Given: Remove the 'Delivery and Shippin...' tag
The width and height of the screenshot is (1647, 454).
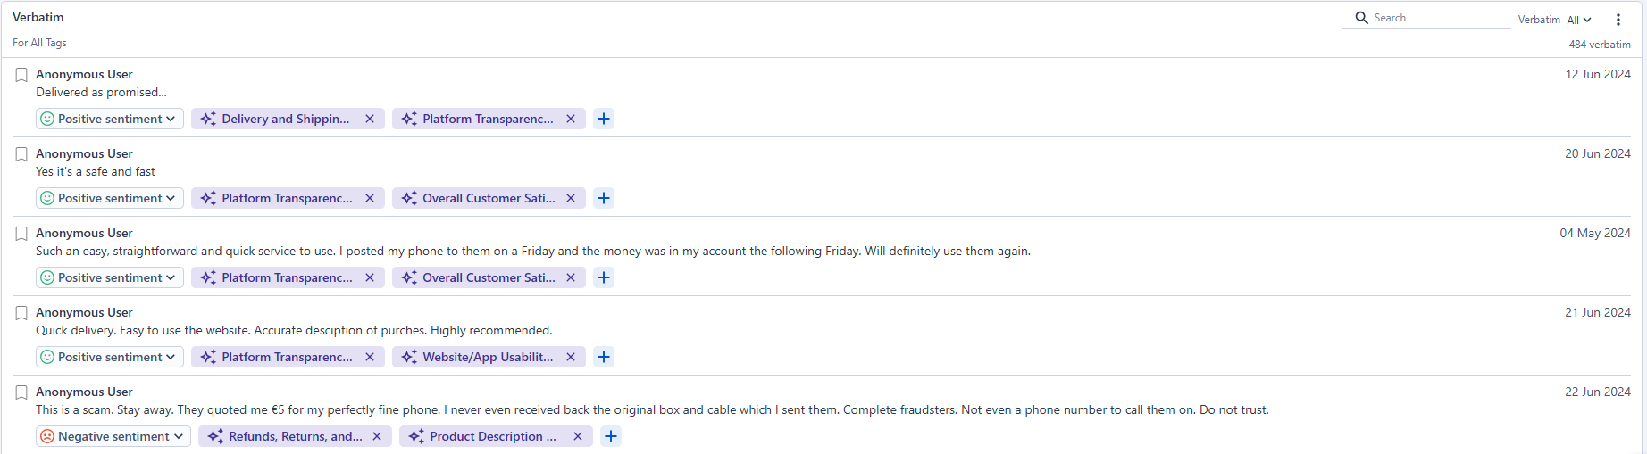Looking at the screenshot, I should (x=370, y=119).
